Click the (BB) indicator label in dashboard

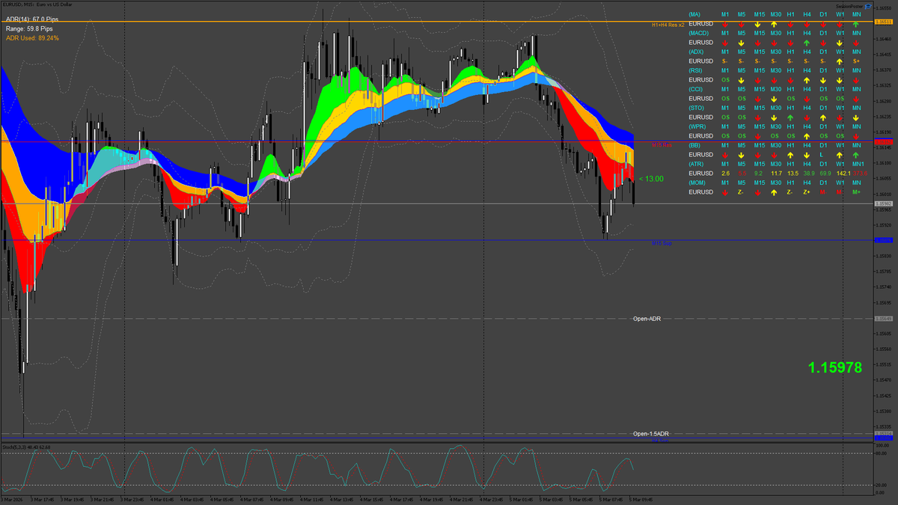pyautogui.click(x=695, y=145)
